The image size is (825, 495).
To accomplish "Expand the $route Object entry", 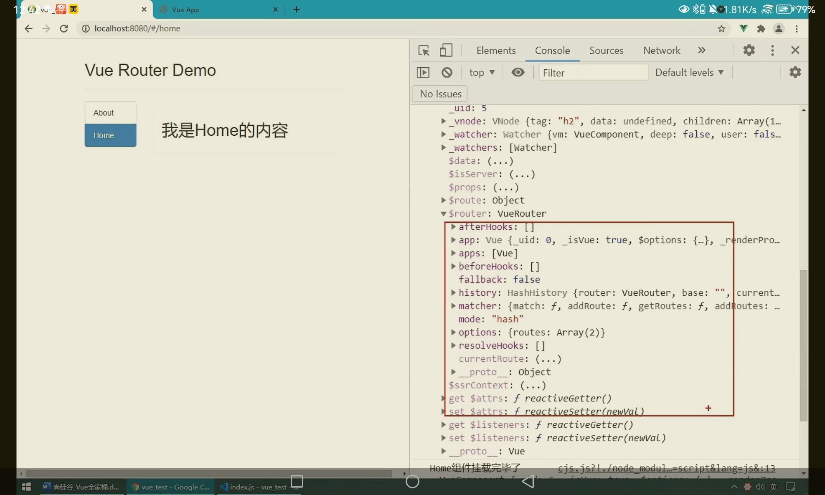I will click(443, 200).
